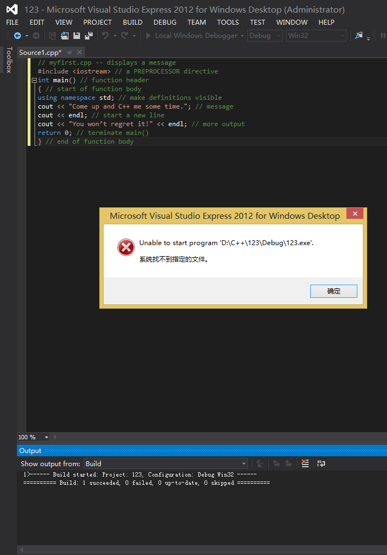Open the Win32 platform dropdown
387x555 pixels.
316,36
